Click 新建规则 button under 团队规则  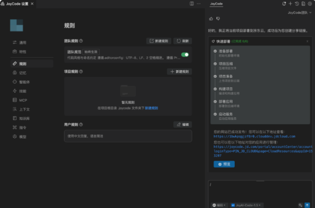click(x=159, y=41)
